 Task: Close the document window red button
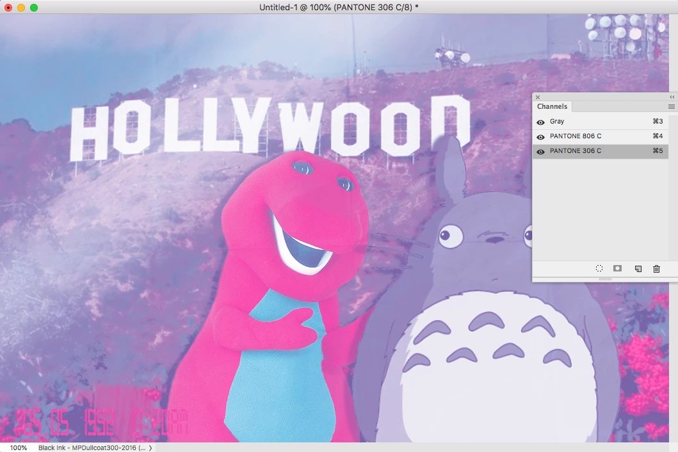point(8,7)
